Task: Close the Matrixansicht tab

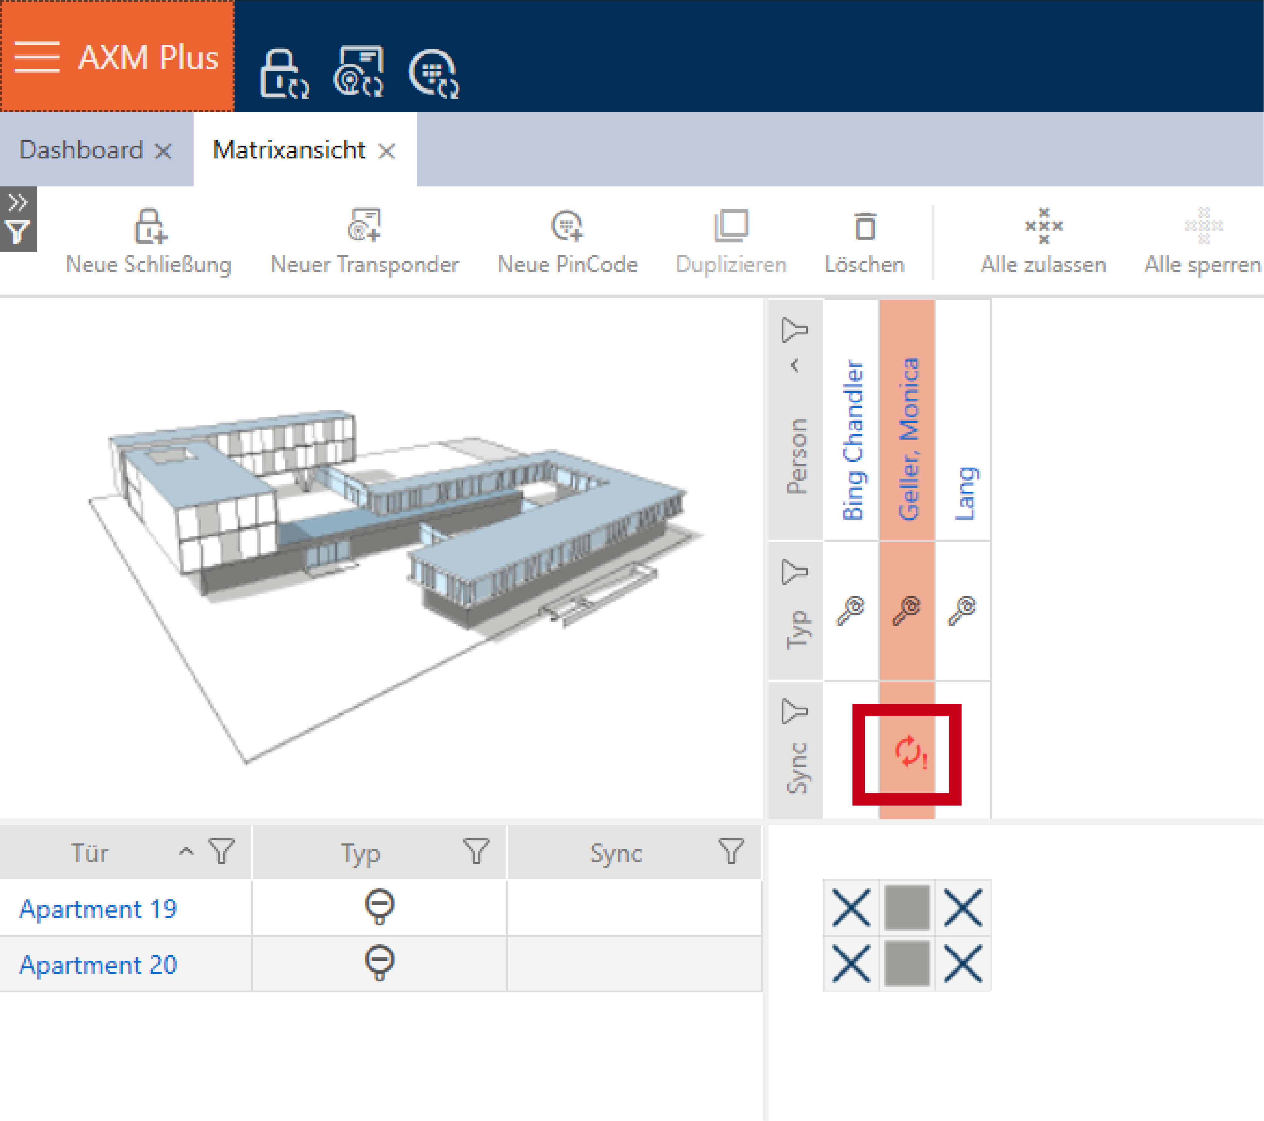Action: (x=387, y=151)
